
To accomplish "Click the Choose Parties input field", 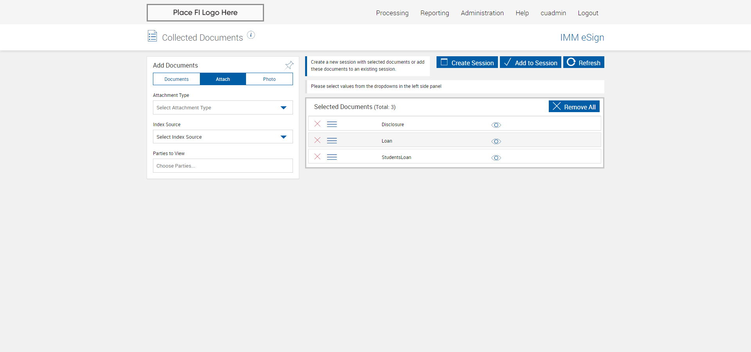I will [223, 166].
